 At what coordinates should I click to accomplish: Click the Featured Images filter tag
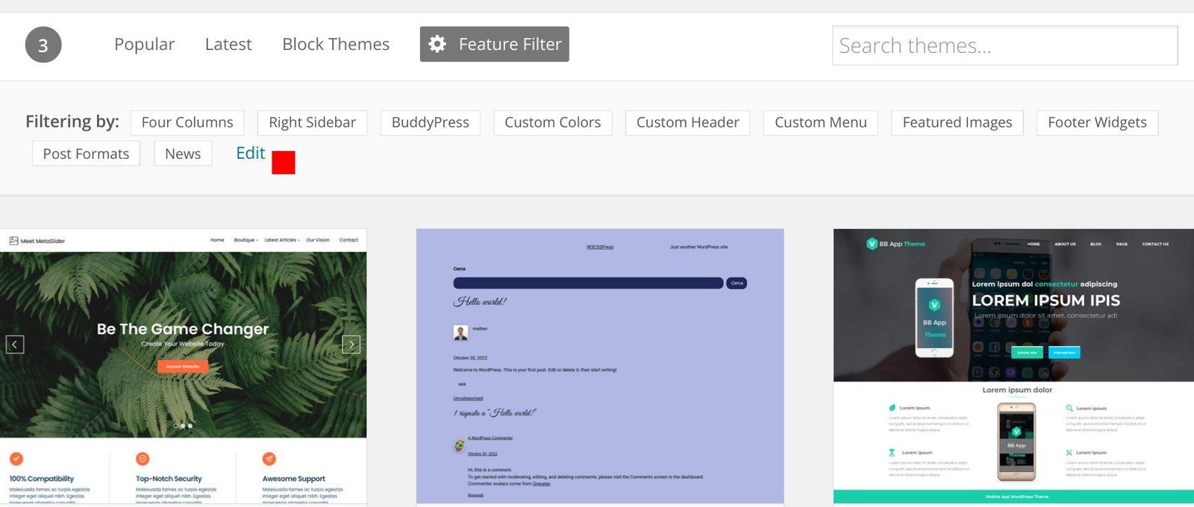click(957, 122)
